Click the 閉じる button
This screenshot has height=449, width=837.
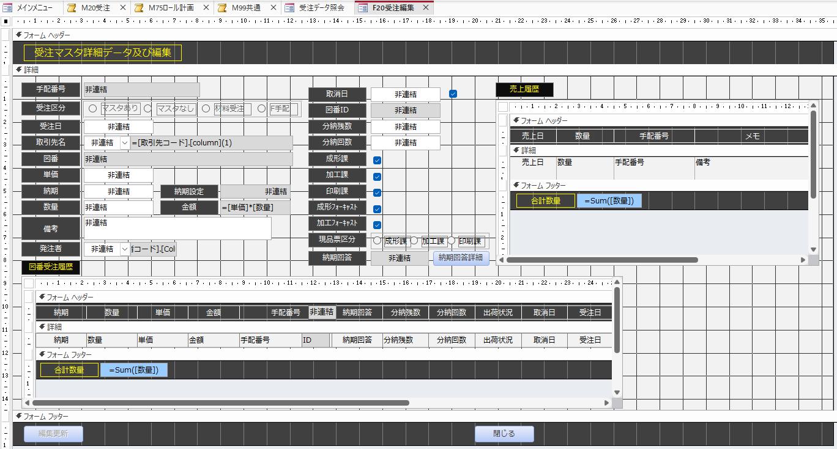tap(504, 434)
